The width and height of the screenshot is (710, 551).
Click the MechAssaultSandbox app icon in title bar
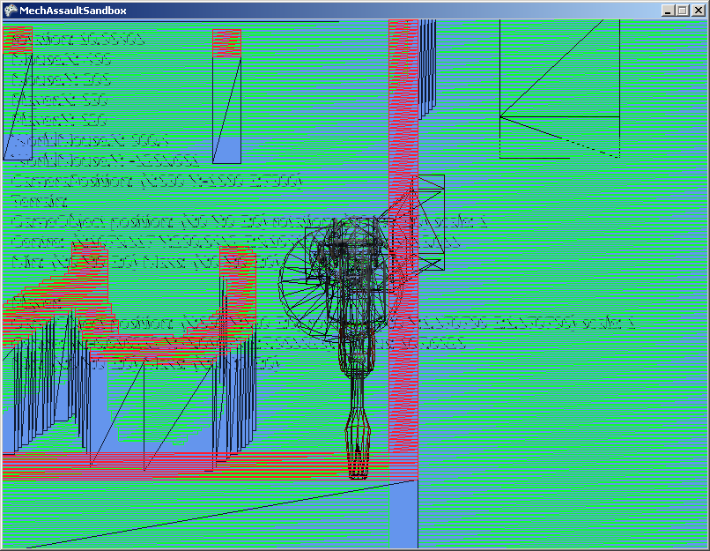point(11,10)
